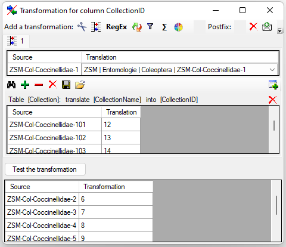Add a replacement transformation with arrows icon
Viewport: 286px width, 247px height.
137,27
